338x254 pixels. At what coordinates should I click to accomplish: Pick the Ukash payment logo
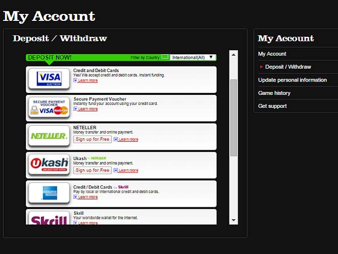(49, 164)
